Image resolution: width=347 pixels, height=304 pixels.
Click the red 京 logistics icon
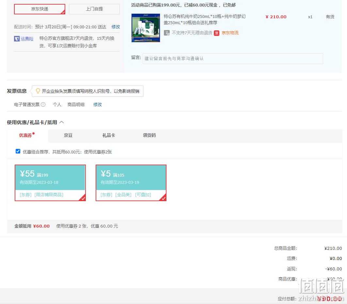coord(217,33)
